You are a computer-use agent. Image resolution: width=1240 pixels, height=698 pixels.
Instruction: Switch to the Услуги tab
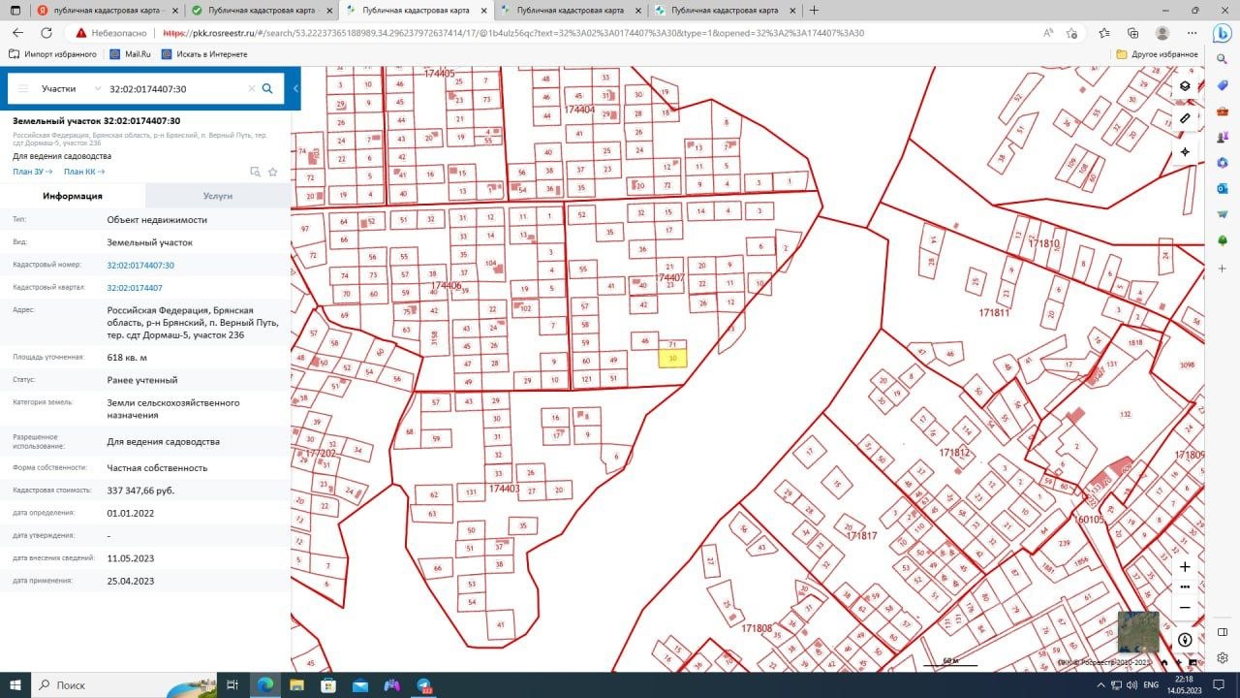[218, 196]
